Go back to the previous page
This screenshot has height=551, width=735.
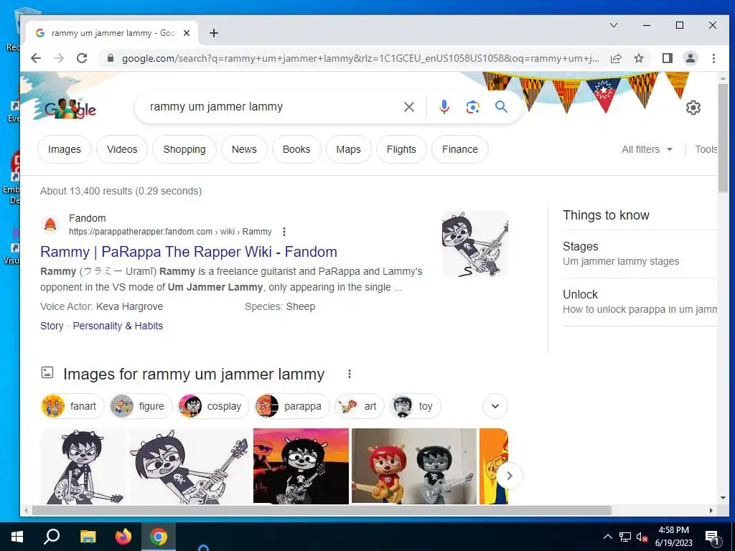point(36,58)
